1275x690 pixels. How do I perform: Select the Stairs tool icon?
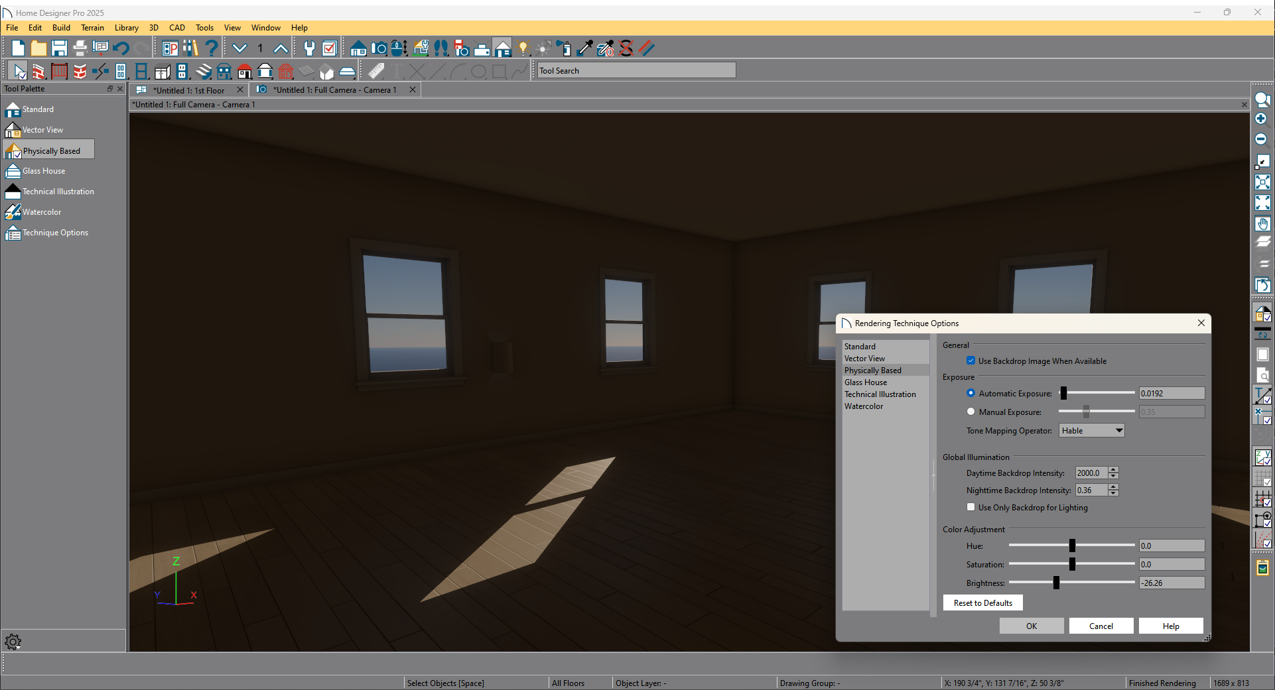204,71
